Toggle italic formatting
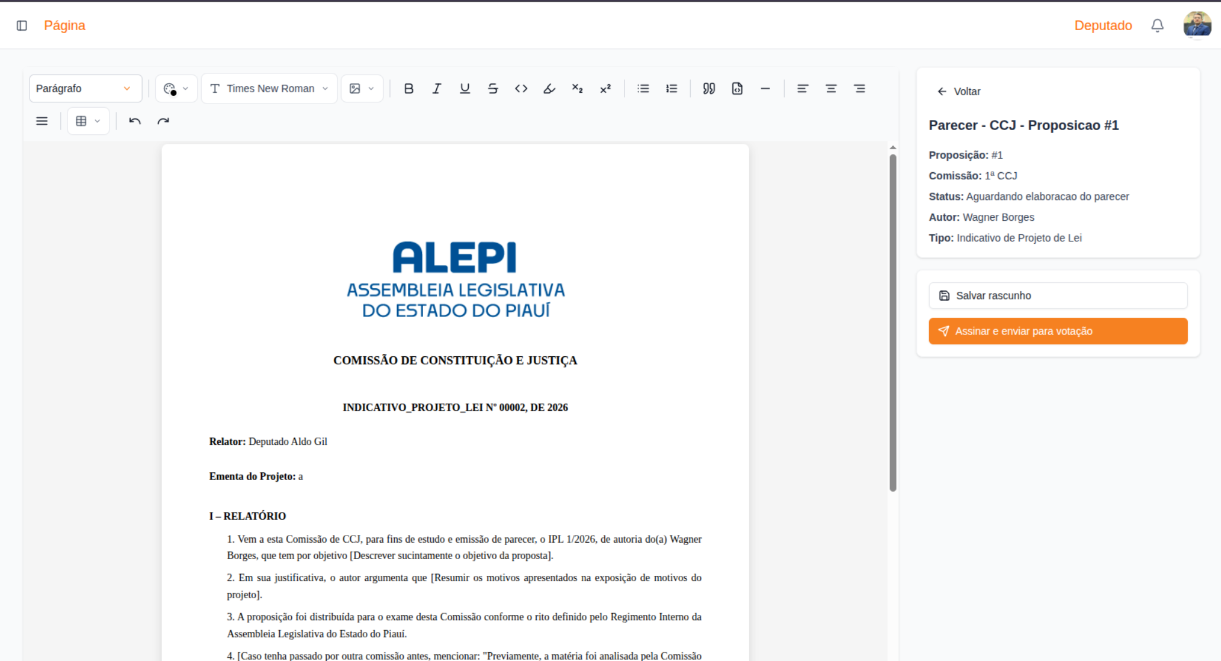This screenshot has width=1221, height=661. pos(437,89)
